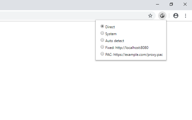Click the 'Fixed: http://localhost:8080' label

point(127,48)
